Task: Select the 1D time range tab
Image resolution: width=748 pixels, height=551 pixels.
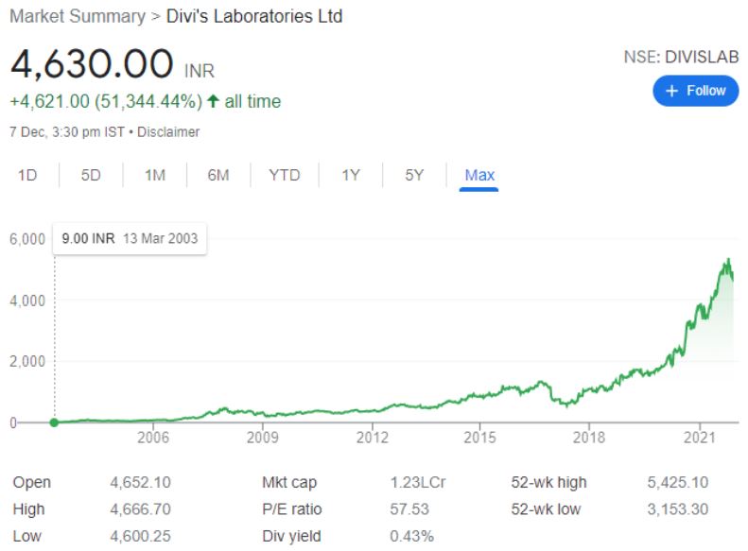Action: click(27, 175)
